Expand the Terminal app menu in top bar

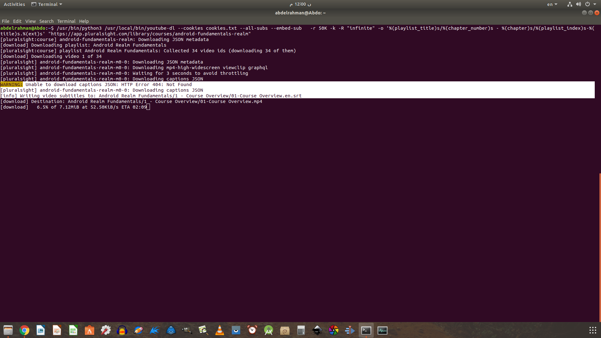coord(47,4)
